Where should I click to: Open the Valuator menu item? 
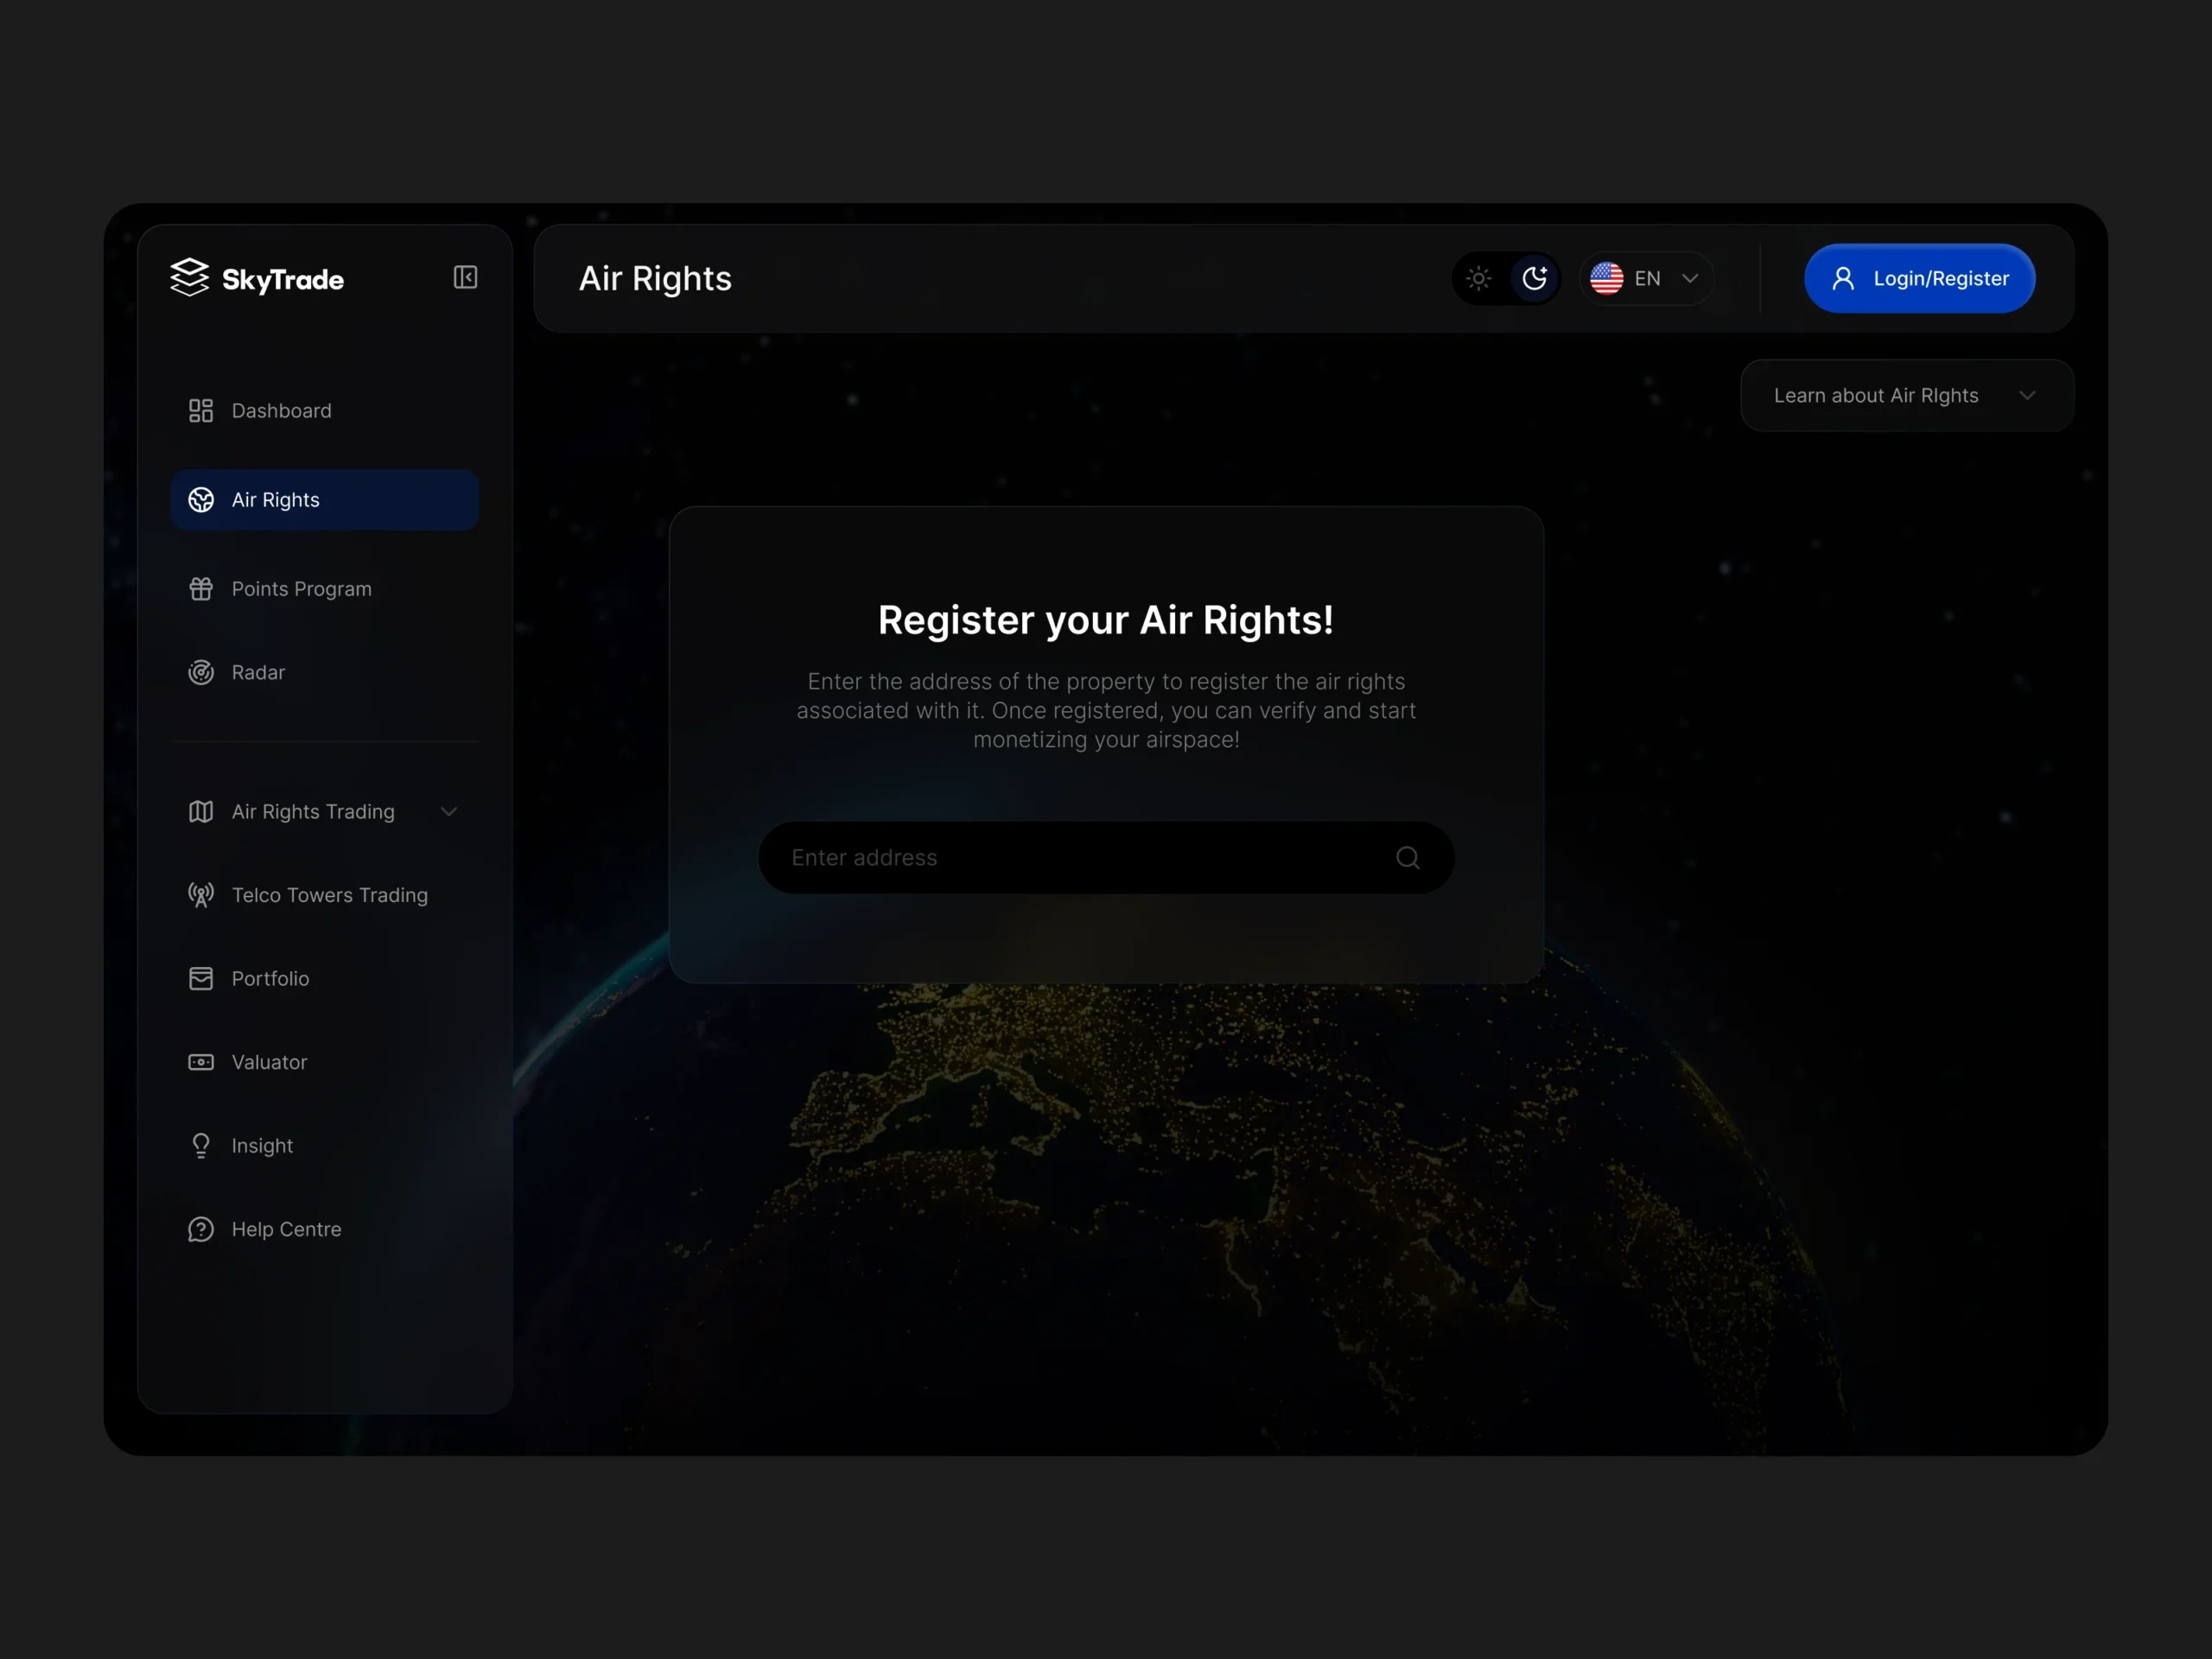269,1062
